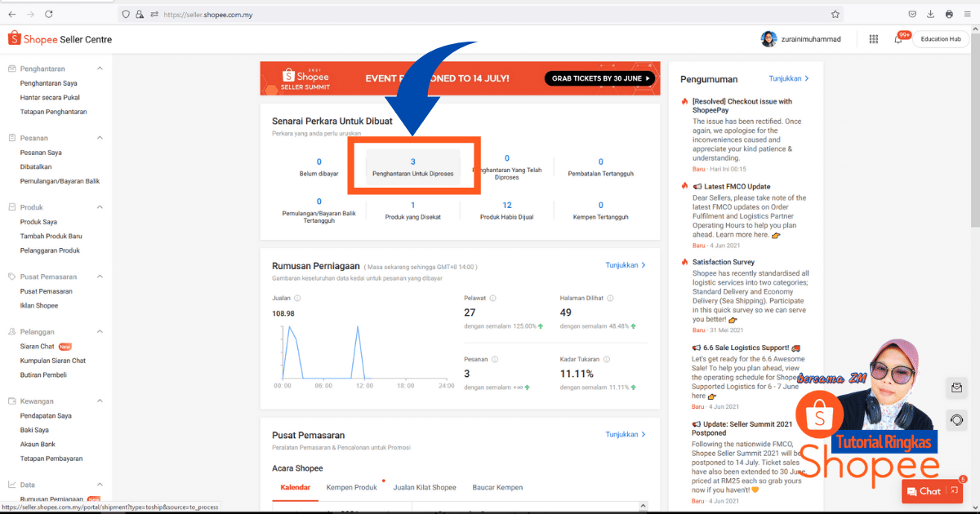Select the Kalendar tab

click(x=296, y=488)
